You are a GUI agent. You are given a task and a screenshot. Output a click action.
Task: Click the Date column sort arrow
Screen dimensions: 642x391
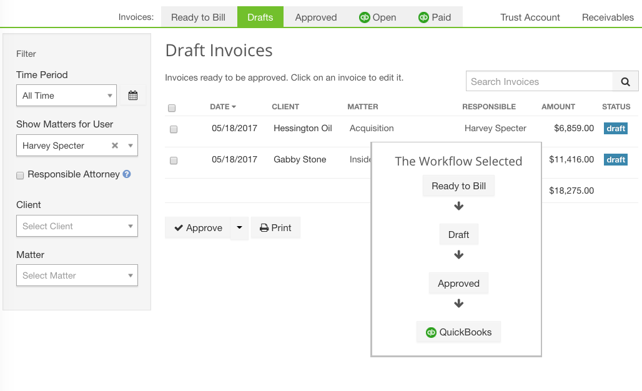(234, 107)
